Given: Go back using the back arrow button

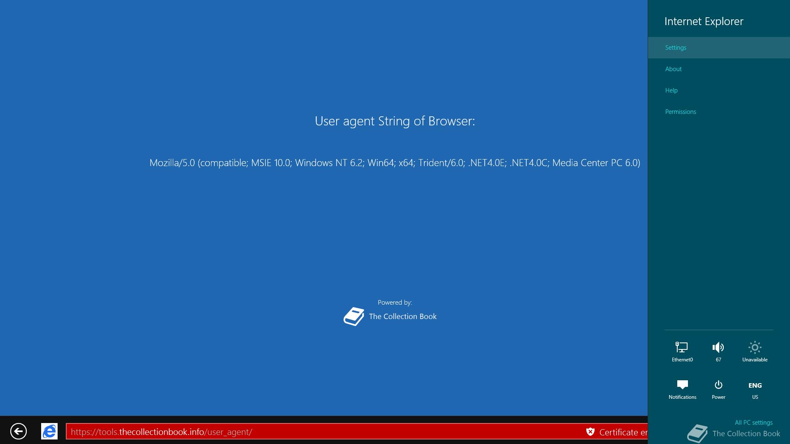Looking at the screenshot, I should (19, 431).
